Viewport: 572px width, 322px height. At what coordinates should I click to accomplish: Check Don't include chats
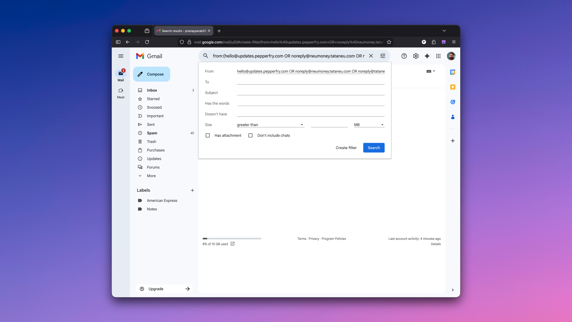251,135
